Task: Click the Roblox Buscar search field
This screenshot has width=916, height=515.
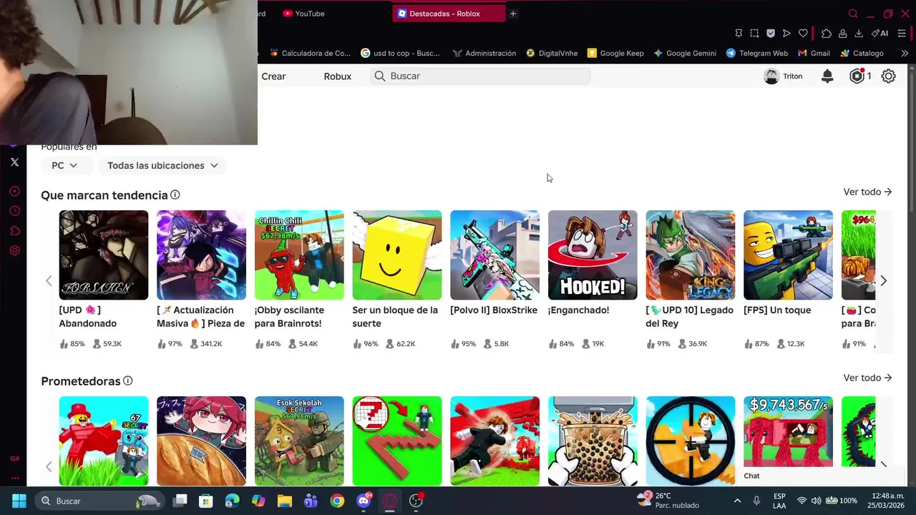Action: pyautogui.click(x=480, y=76)
